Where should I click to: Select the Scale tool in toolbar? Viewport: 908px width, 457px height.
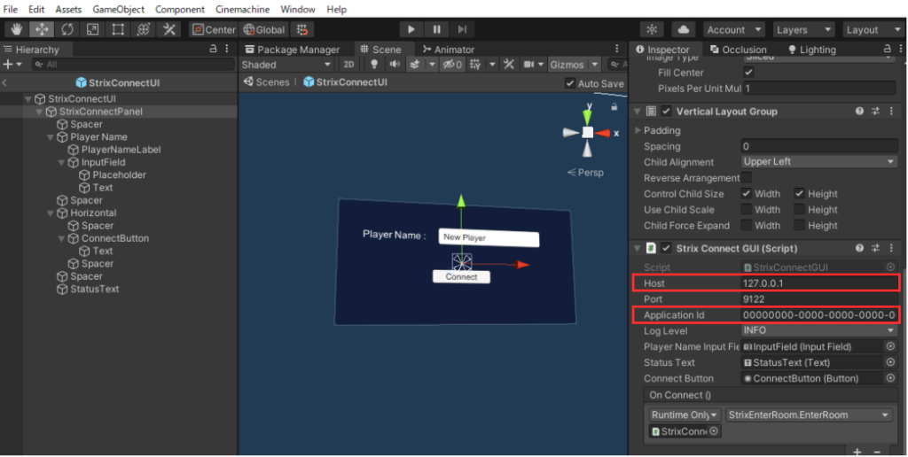[x=92, y=29]
